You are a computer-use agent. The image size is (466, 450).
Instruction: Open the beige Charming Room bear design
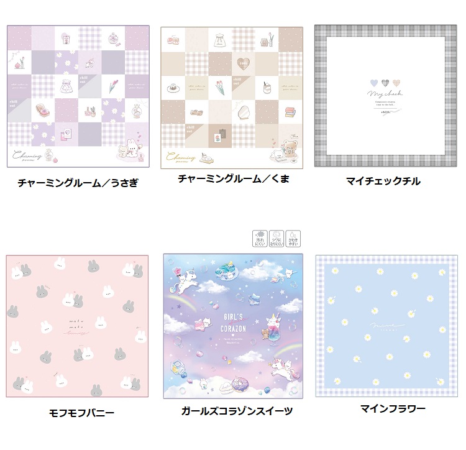[232, 98]
